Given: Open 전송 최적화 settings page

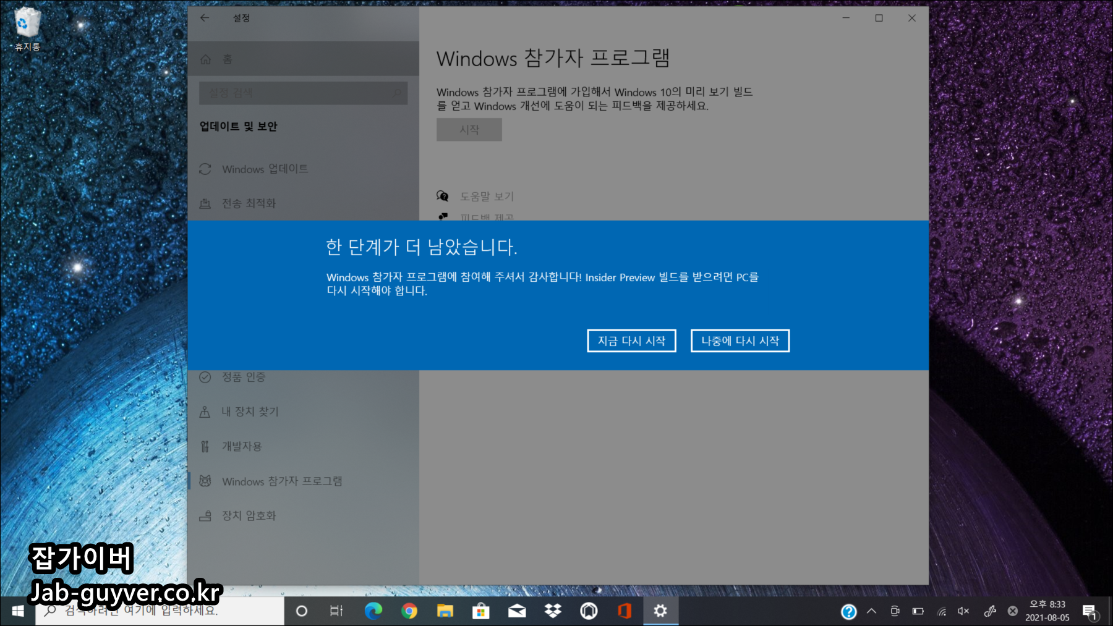Looking at the screenshot, I should coord(303,203).
